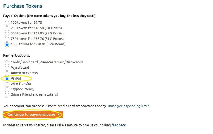The width and height of the screenshot is (213, 134).
Task: Choose American Express payment option
Action: [x=7, y=74]
